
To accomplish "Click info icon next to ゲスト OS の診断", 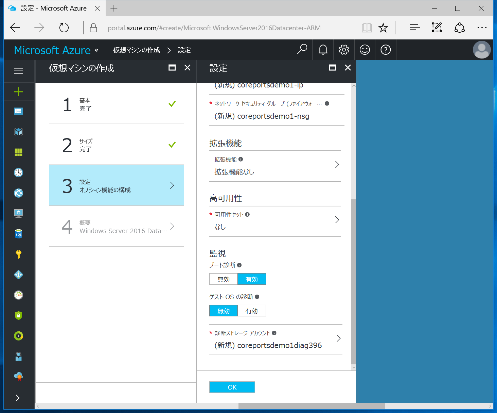I will 257,297.
